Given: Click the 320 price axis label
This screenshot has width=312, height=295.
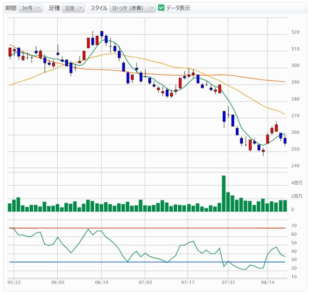Looking at the screenshot, I should pos(295,32).
